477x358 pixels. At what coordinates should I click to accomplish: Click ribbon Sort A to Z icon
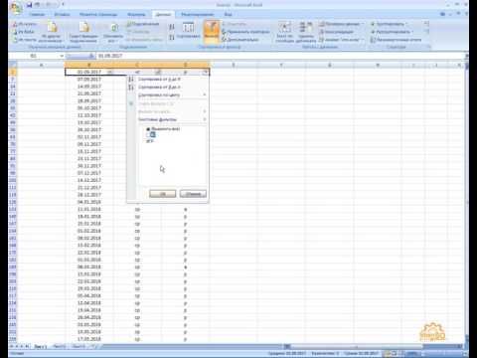tap(172, 27)
